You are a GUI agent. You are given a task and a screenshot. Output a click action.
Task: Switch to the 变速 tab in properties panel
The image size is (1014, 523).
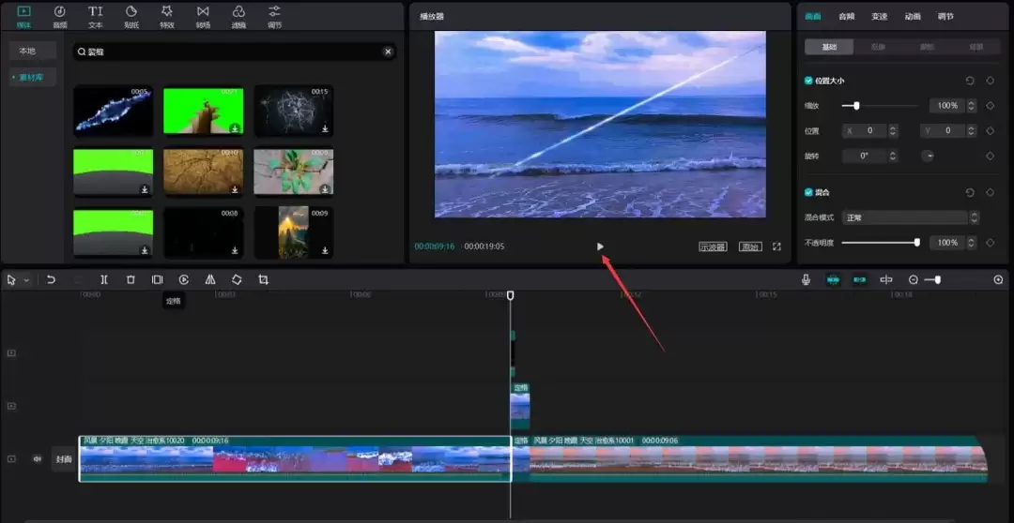click(x=879, y=16)
